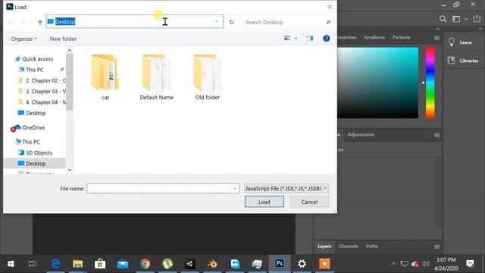
Task: Click the Forward navigation arrow
Action: (23, 22)
